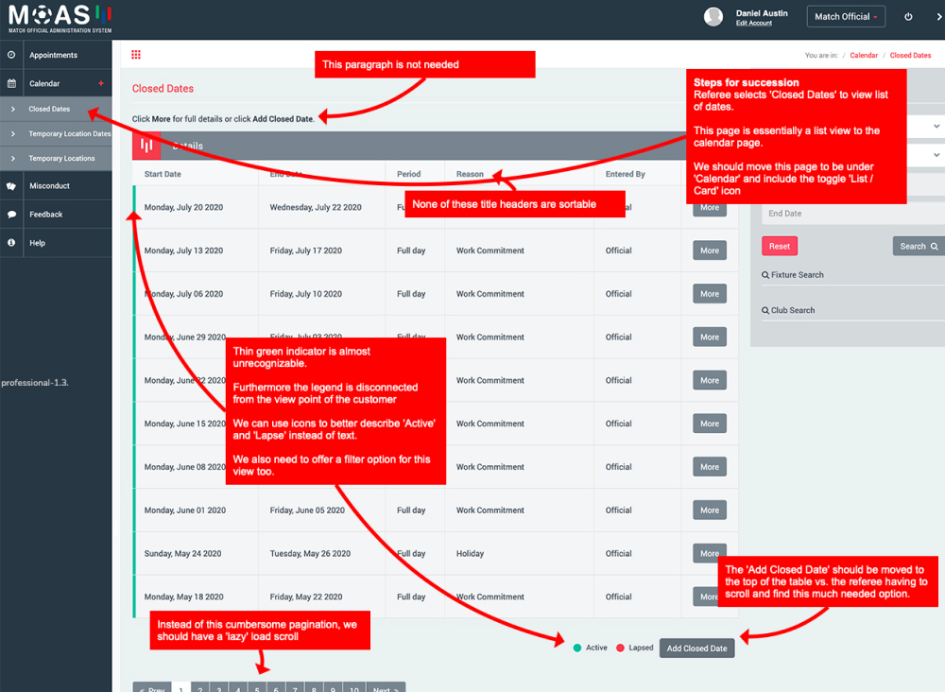
Task: Click the Calendar breadcrumb link
Action: point(864,56)
